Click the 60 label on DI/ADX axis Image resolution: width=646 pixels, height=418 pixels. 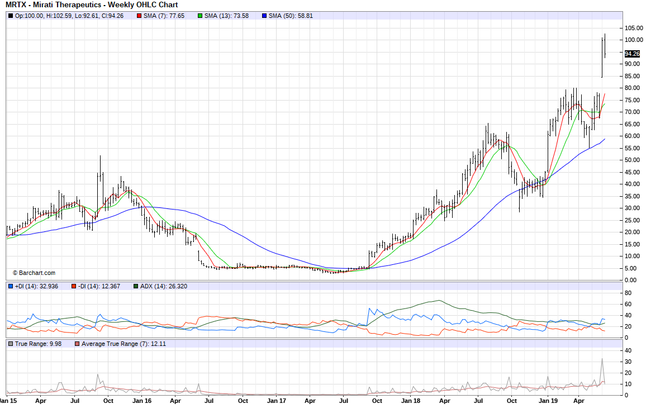pos(628,305)
